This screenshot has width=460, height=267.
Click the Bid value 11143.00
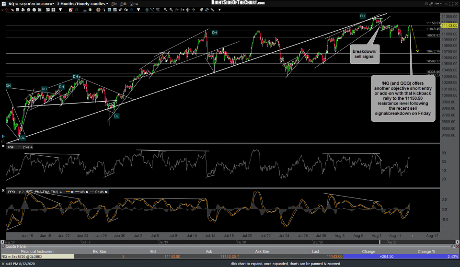(172, 256)
